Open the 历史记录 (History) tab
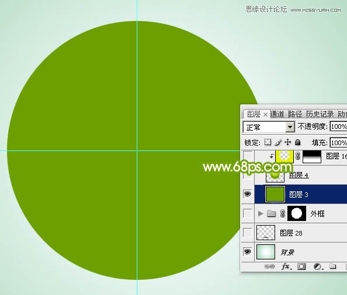The height and width of the screenshot is (295, 347). [x=320, y=114]
